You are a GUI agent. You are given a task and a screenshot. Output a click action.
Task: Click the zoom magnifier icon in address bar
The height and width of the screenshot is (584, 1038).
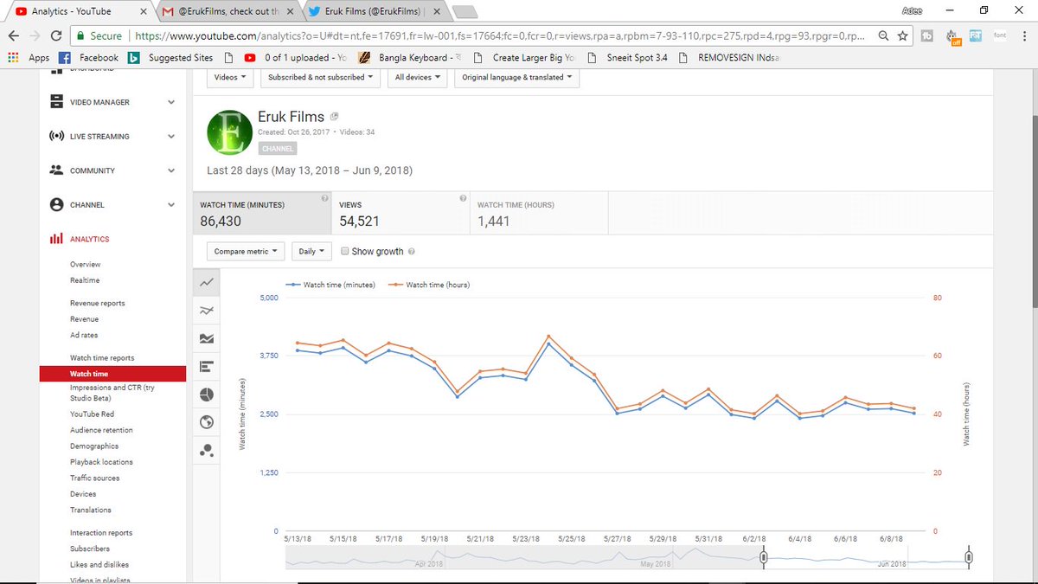point(883,36)
